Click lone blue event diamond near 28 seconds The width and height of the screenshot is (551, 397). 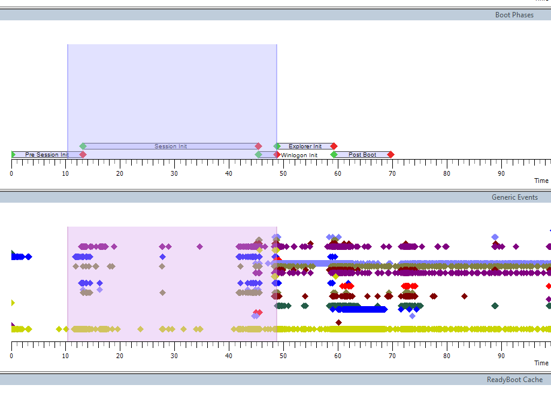[x=162, y=256]
